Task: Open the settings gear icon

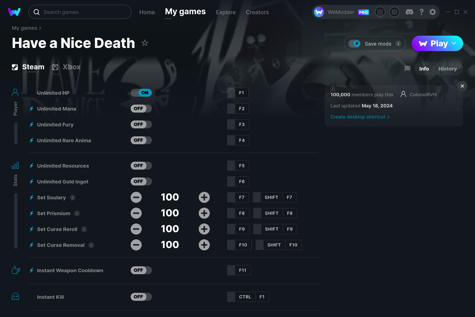Action: (433, 12)
